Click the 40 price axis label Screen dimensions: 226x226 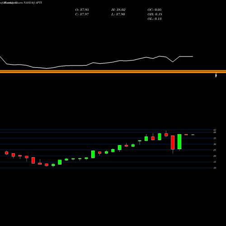(x=215, y=132)
